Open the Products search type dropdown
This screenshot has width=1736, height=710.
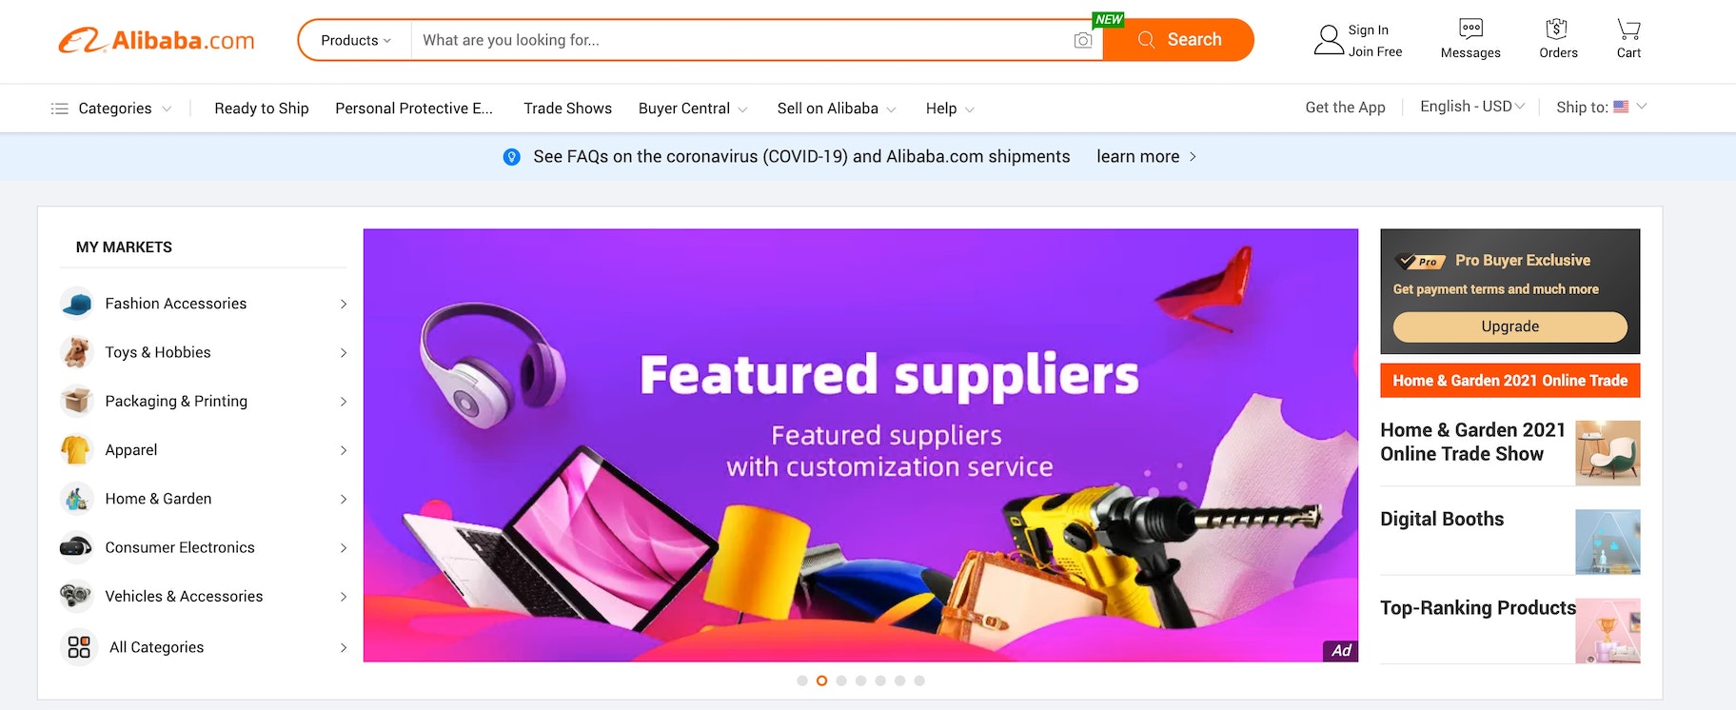(x=355, y=40)
